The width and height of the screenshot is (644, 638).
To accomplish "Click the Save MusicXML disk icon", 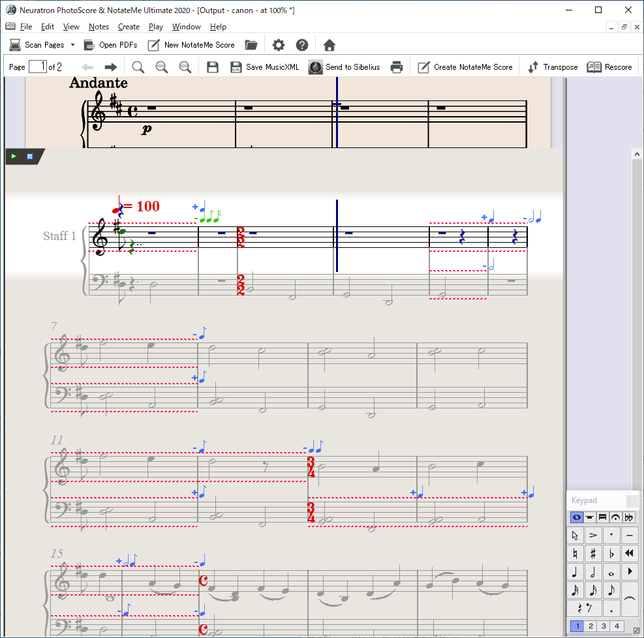I will (236, 67).
